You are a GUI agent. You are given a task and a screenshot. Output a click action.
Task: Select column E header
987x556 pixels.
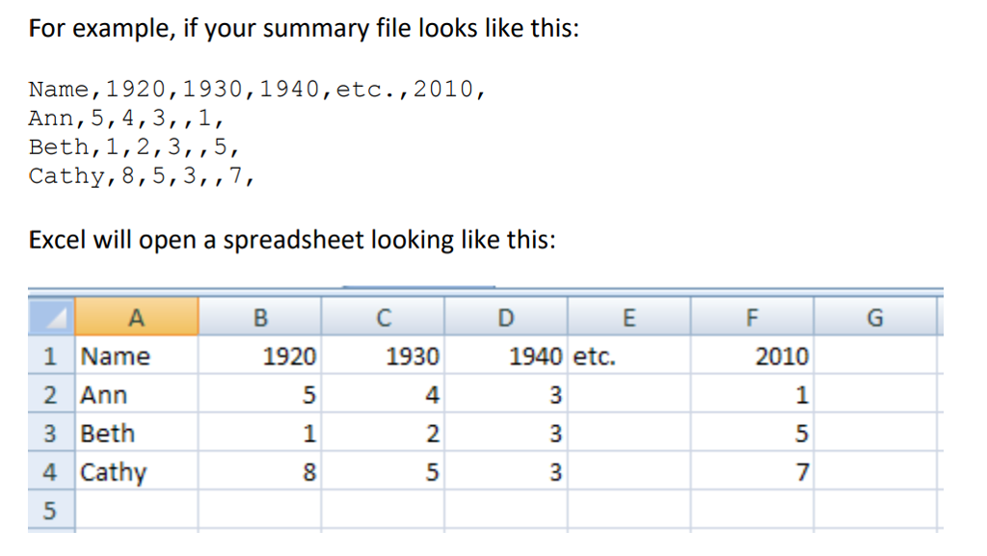[629, 316]
